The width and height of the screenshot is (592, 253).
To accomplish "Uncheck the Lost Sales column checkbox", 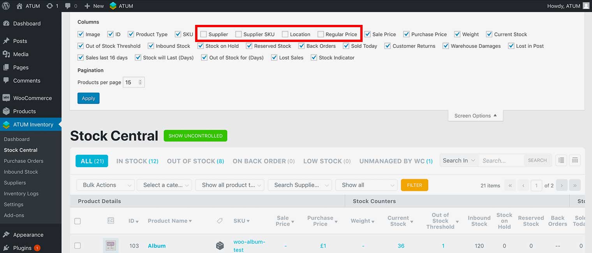I will click(x=274, y=58).
